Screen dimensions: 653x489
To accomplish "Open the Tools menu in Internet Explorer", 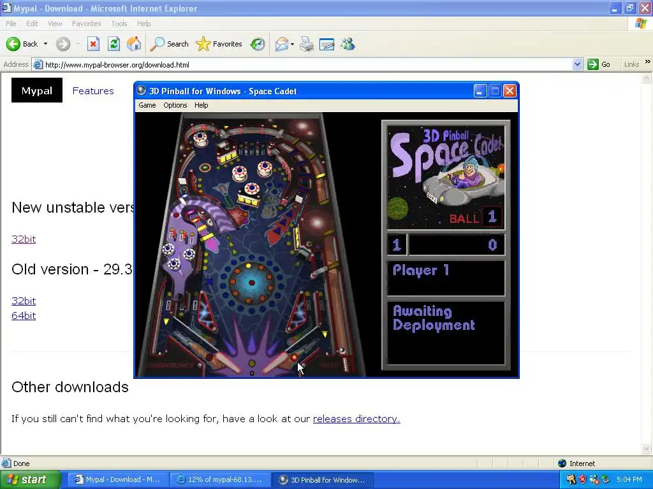I will click(x=119, y=24).
